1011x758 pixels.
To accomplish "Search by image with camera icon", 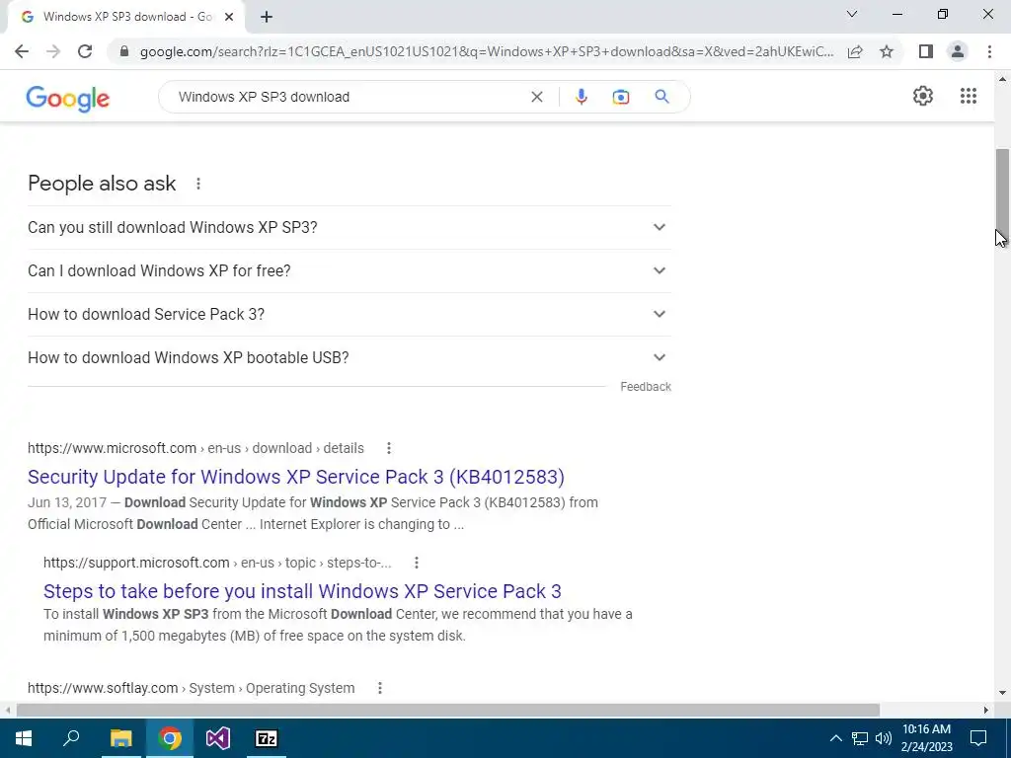I will tap(620, 97).
